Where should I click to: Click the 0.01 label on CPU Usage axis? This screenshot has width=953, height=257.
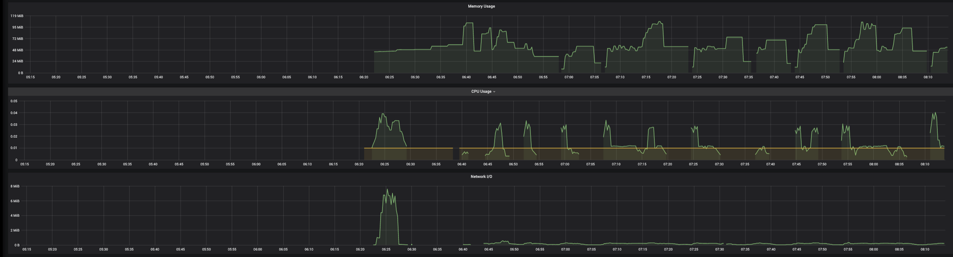point(14,148)
